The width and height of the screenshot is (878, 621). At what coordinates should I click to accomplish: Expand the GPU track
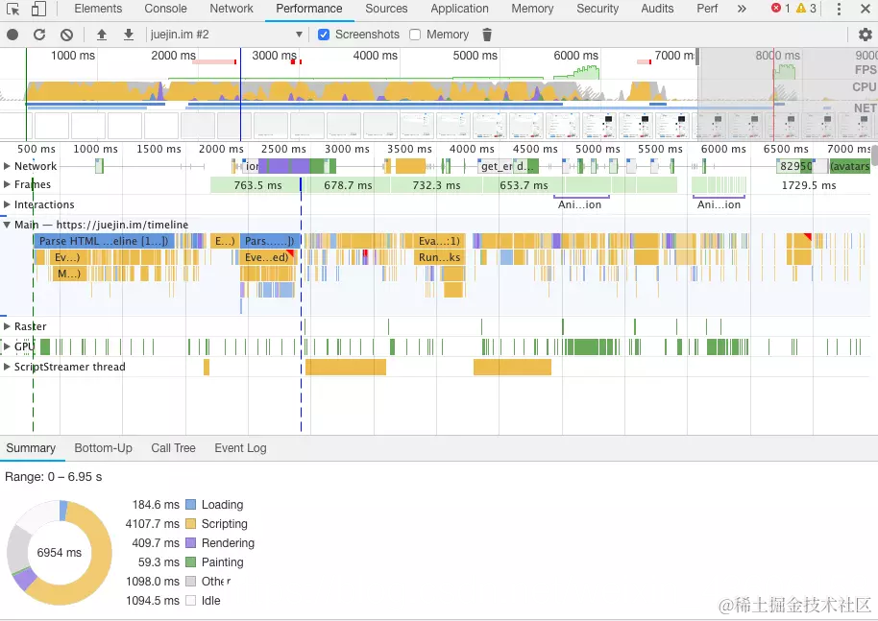point(7,346)
